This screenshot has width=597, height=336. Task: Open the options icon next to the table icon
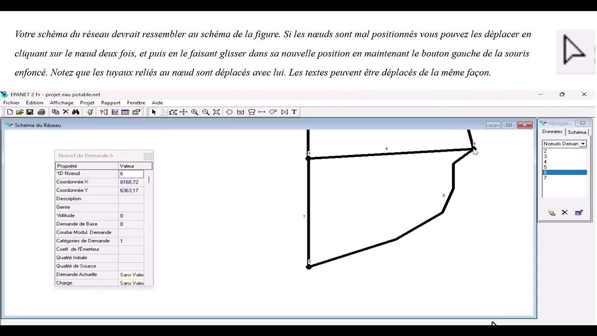[136, 112]
